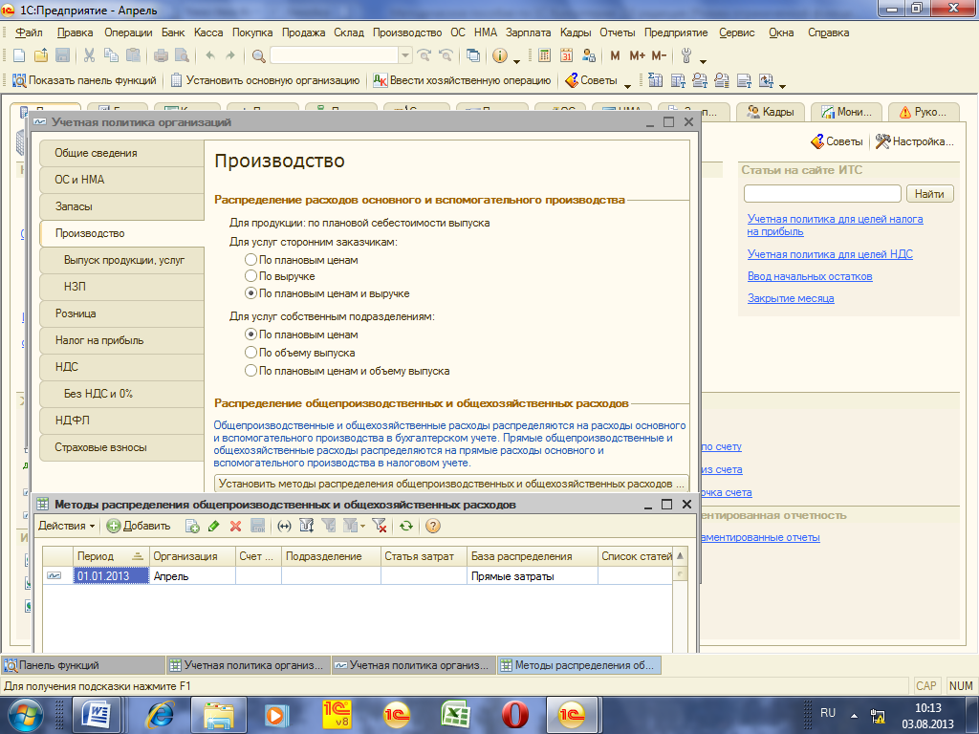Click the Windows Start button
979x734 pixels.
pos(25,715)
